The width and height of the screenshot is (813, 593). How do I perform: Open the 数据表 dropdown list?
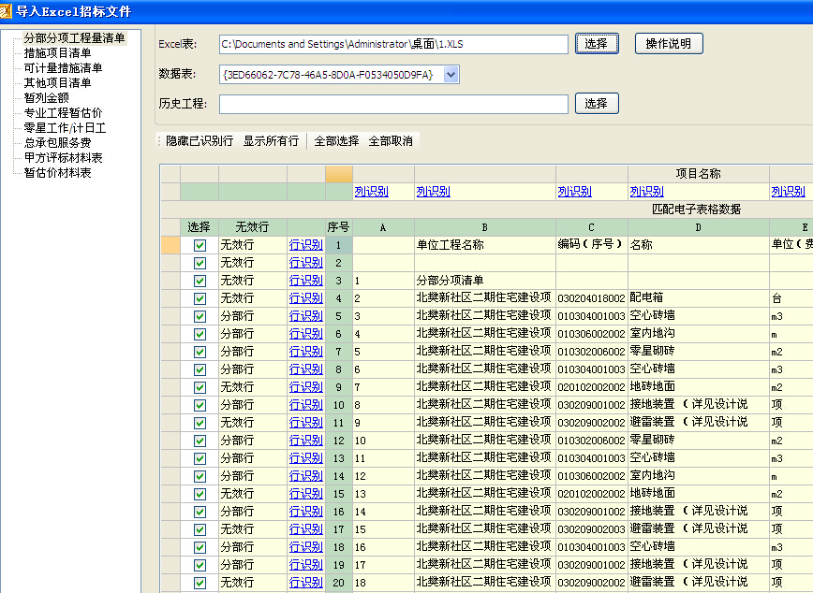(451, 75)
